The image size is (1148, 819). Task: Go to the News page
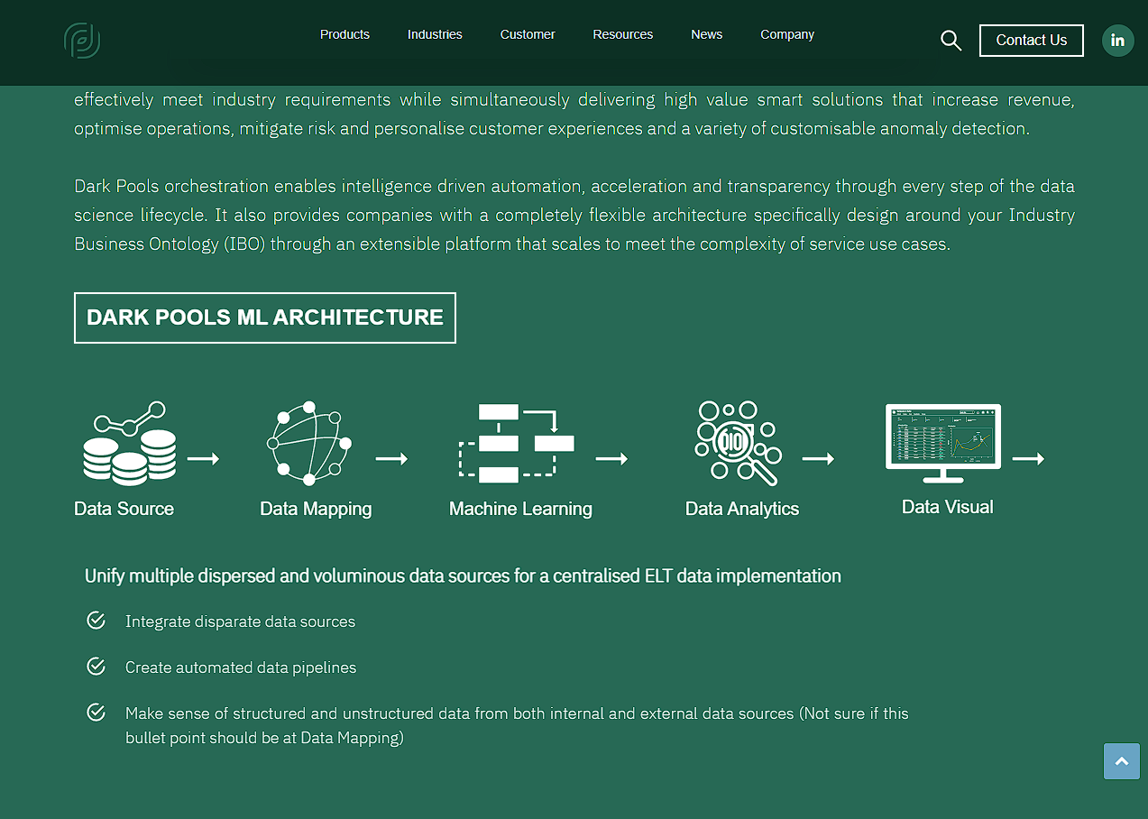click(707, 34)
